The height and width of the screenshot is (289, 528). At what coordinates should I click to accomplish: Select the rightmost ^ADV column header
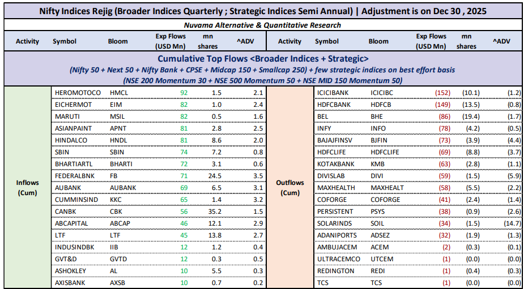(x=500, y=41)
